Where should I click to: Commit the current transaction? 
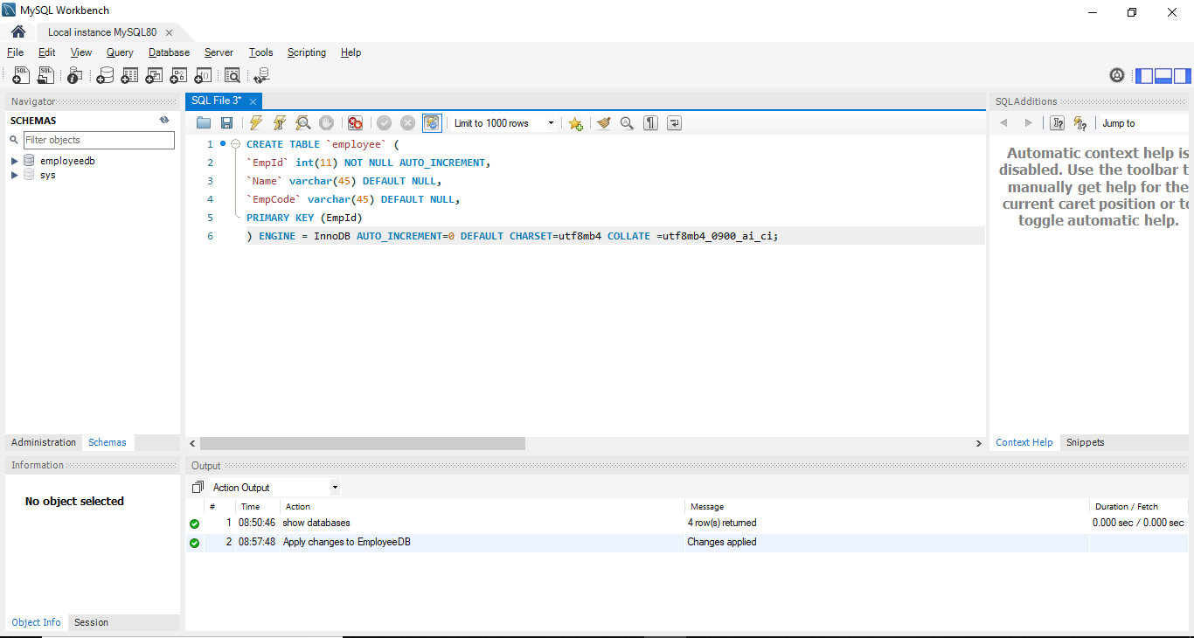pyautogui.click(x=384, y=123)
